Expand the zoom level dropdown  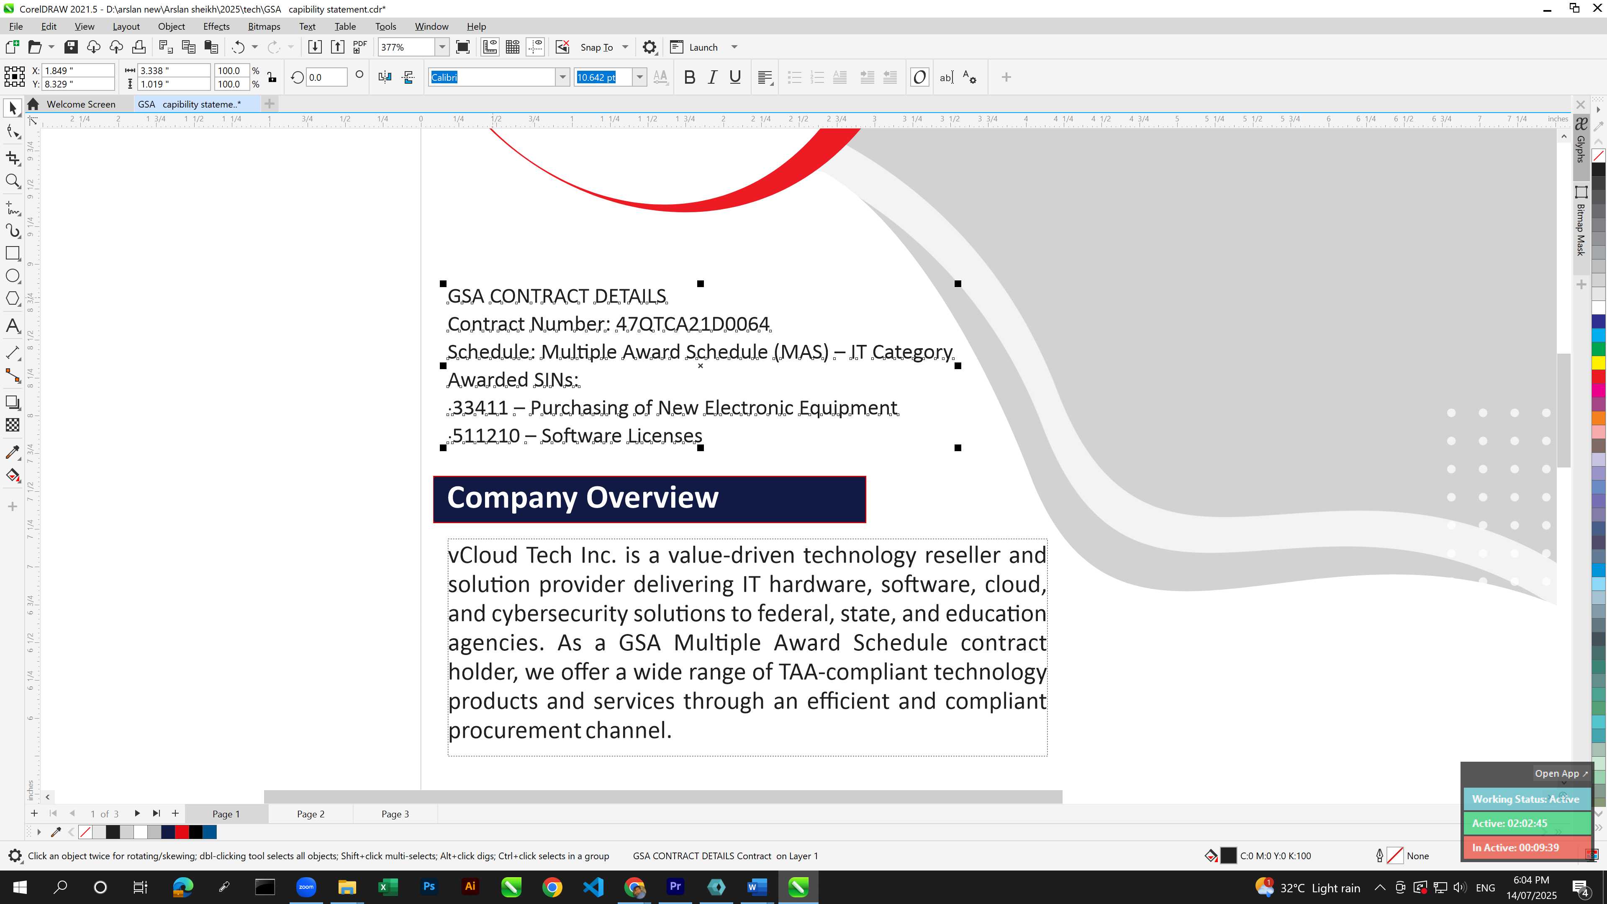[442, 47]
